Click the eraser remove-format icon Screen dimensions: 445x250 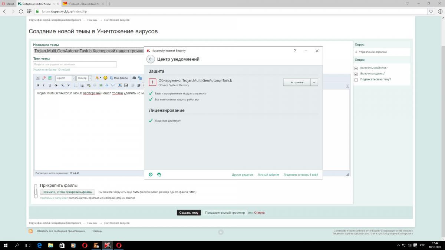[x=44, y=78]
